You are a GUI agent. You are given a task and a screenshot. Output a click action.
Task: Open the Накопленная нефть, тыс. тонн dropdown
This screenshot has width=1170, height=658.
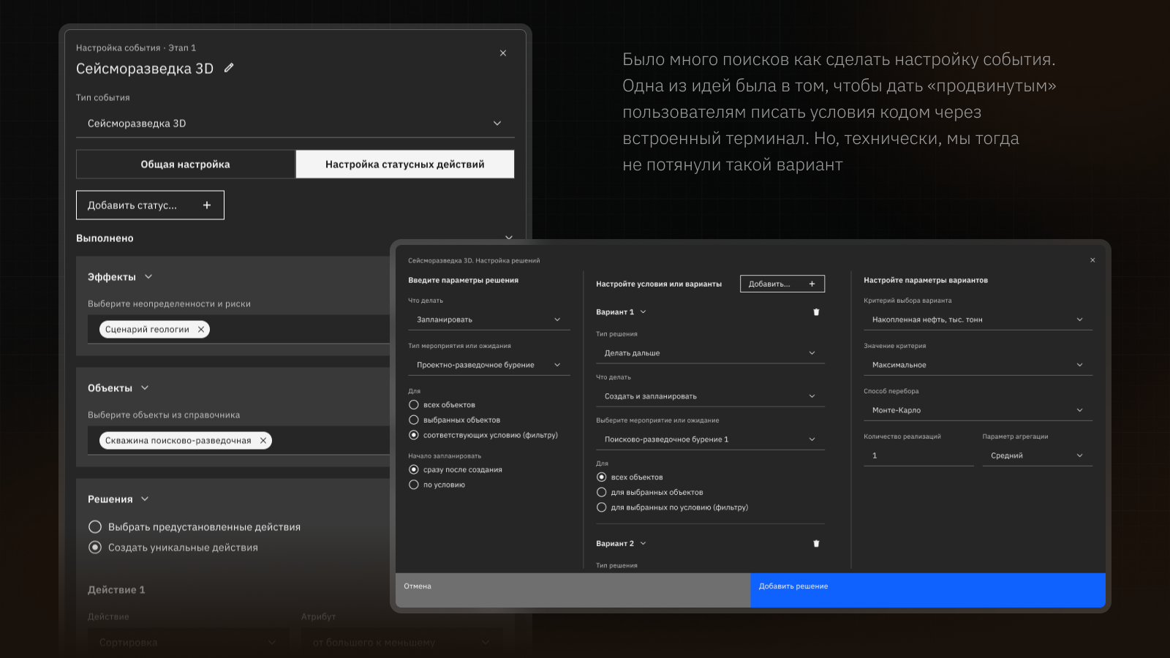click(x=978, y=319)
